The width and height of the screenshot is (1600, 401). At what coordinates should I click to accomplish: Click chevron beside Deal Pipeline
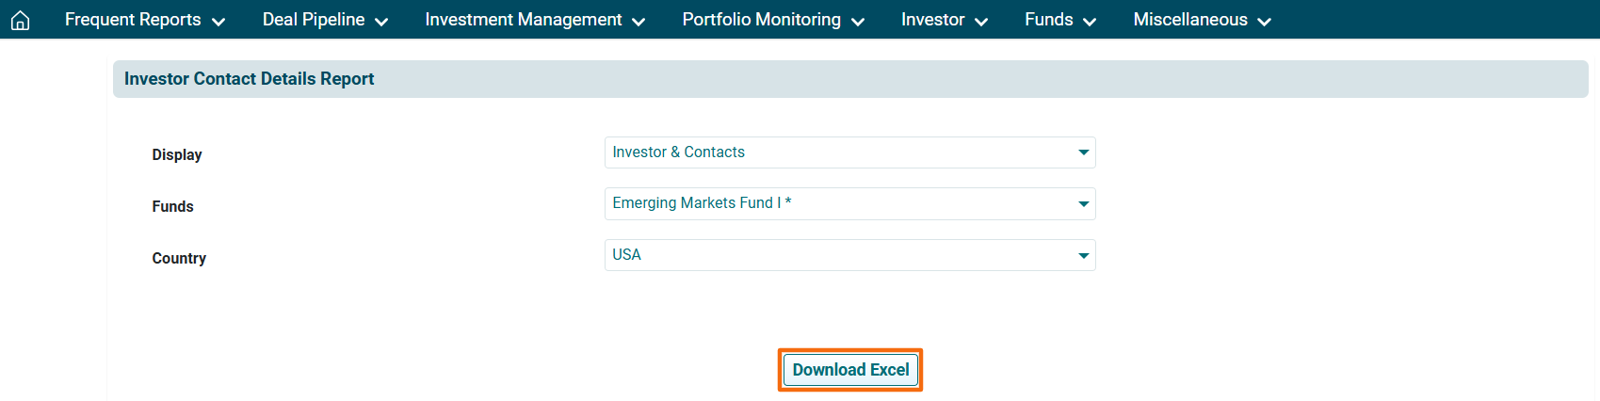pos(381,22)
